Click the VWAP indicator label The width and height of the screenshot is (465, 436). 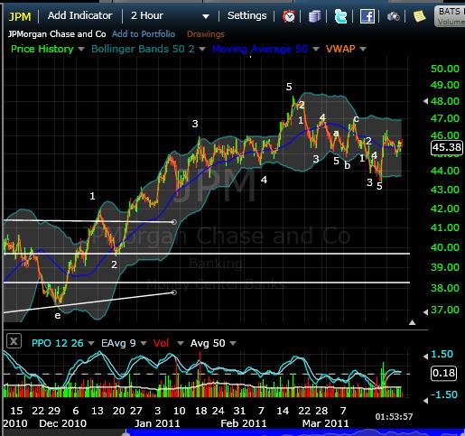pyautogui.click(x=340, y=49)
